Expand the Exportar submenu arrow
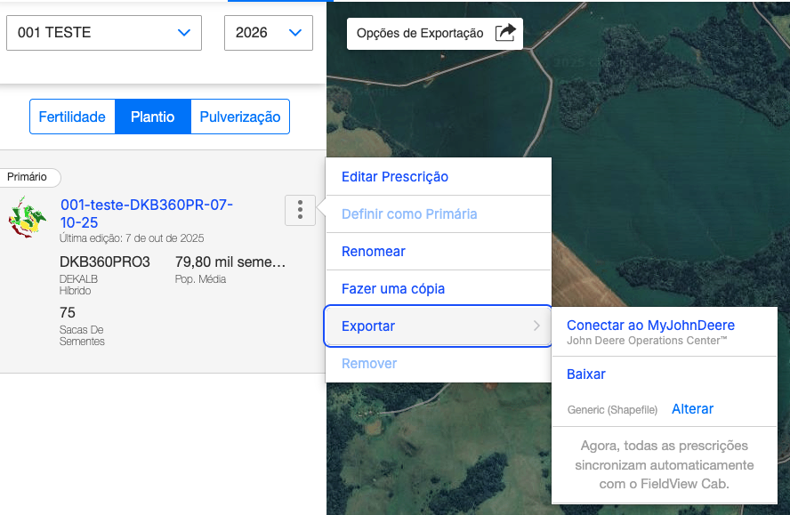 pyautogui.click(x=536, y=326)
